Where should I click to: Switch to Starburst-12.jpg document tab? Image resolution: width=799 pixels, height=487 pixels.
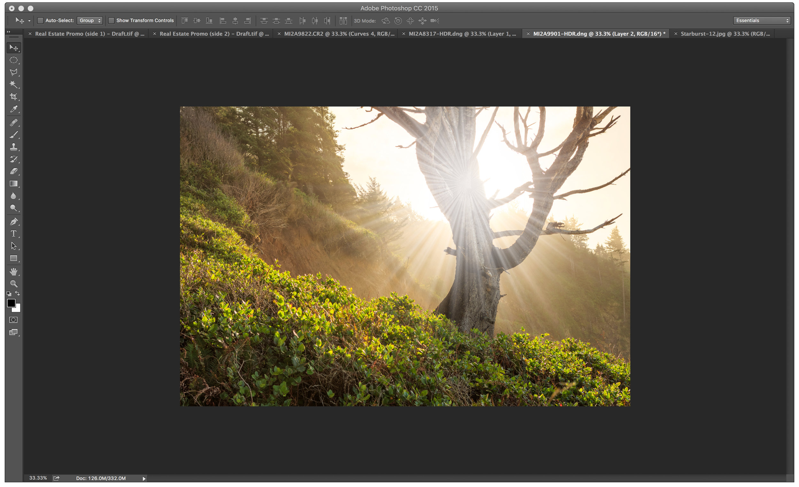[725, 34]
